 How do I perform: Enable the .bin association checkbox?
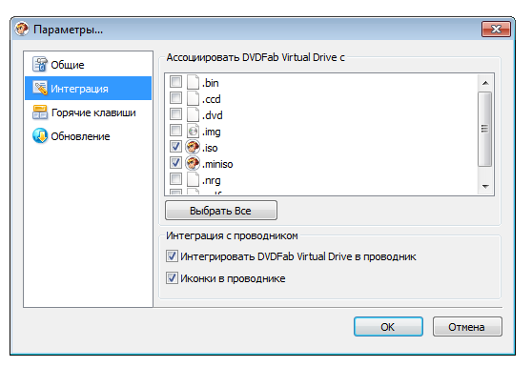[175, 82]
